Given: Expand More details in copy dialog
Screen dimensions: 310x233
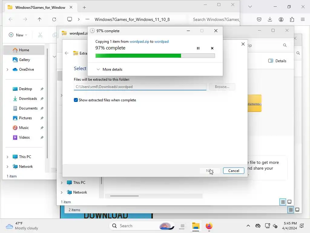Looking at the screenshot, I should (x=109, y=69).
